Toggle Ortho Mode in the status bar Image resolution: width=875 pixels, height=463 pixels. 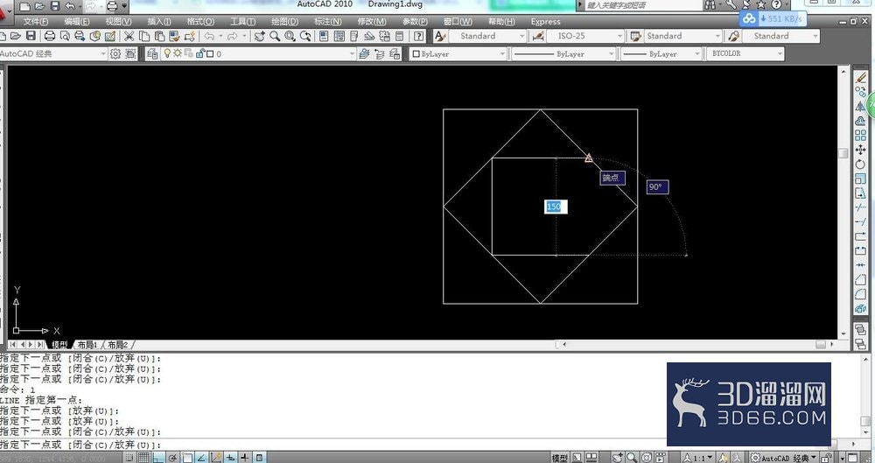[158, 458]
